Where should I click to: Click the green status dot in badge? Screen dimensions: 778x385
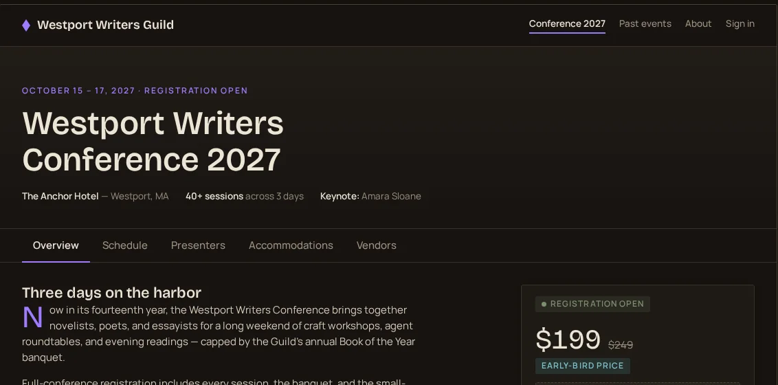[x=544, y=304]
